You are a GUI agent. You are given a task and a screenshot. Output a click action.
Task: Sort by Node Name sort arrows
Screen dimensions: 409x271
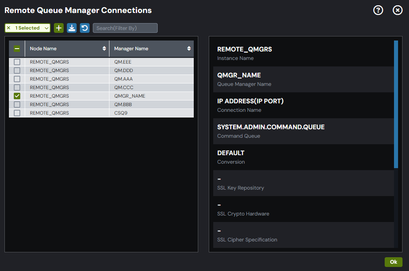pos(104,49)
